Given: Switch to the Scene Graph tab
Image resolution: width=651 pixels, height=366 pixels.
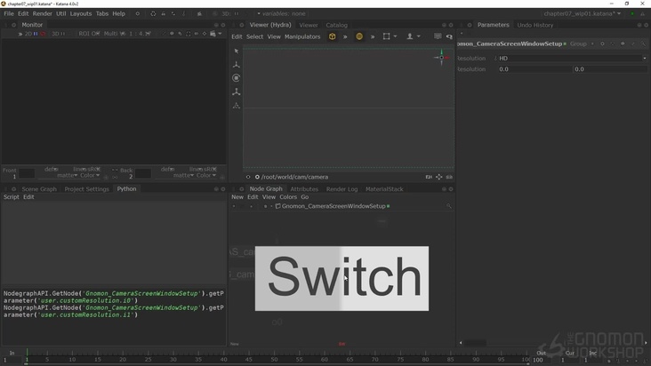Looking at the screenshot, I should pos(39,188).
